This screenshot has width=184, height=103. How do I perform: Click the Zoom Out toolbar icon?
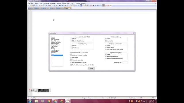point(68,5)
